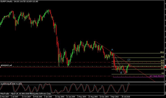This screenshot has height=98, width=166.
Task: Click the 11 Mar 2007 date label
Action: [4, 97]
